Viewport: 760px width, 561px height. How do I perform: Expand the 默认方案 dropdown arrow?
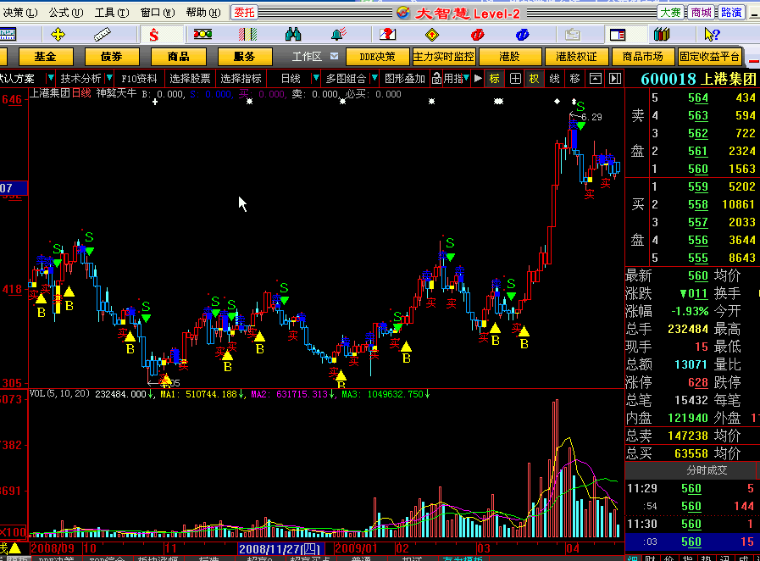(x=50, y=78)
